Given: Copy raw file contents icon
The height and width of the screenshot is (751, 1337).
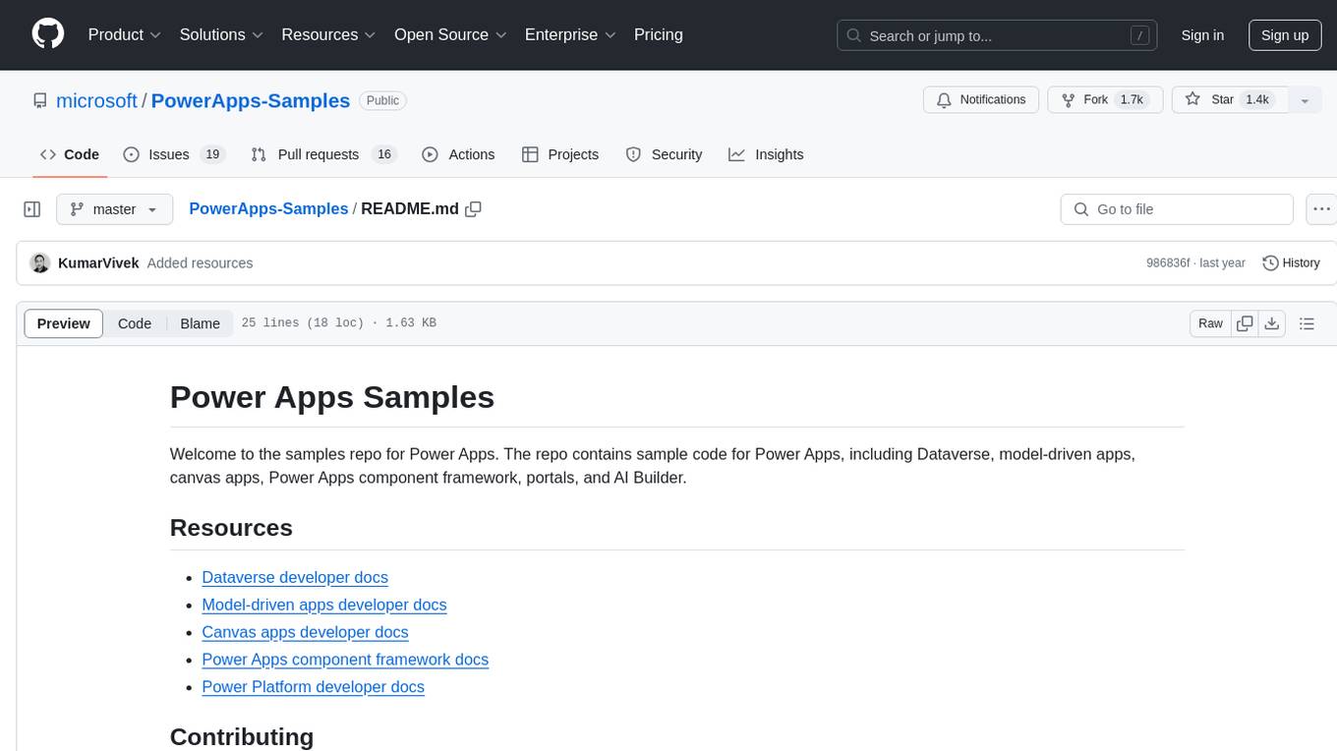Looking at the screenshot, I should (x=1245, y=323).
